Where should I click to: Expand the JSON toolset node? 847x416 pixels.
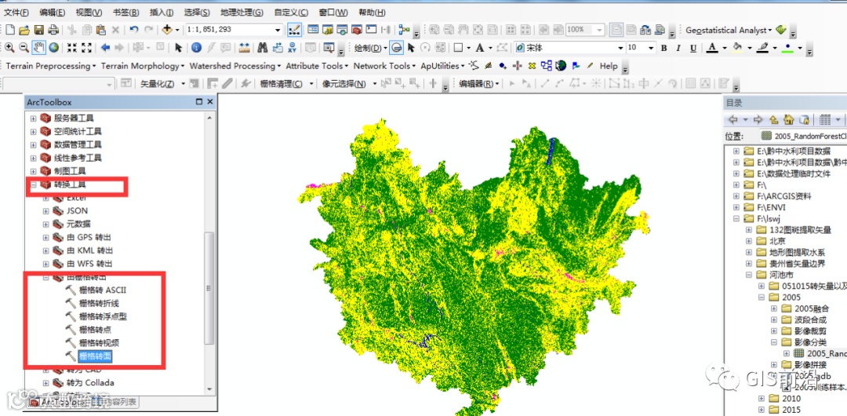click(x=45, y=211)
